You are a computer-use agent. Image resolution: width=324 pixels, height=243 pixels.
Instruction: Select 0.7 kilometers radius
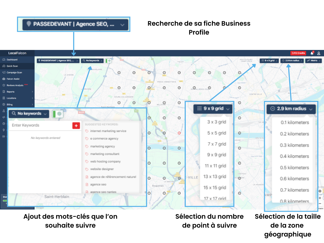295,190
